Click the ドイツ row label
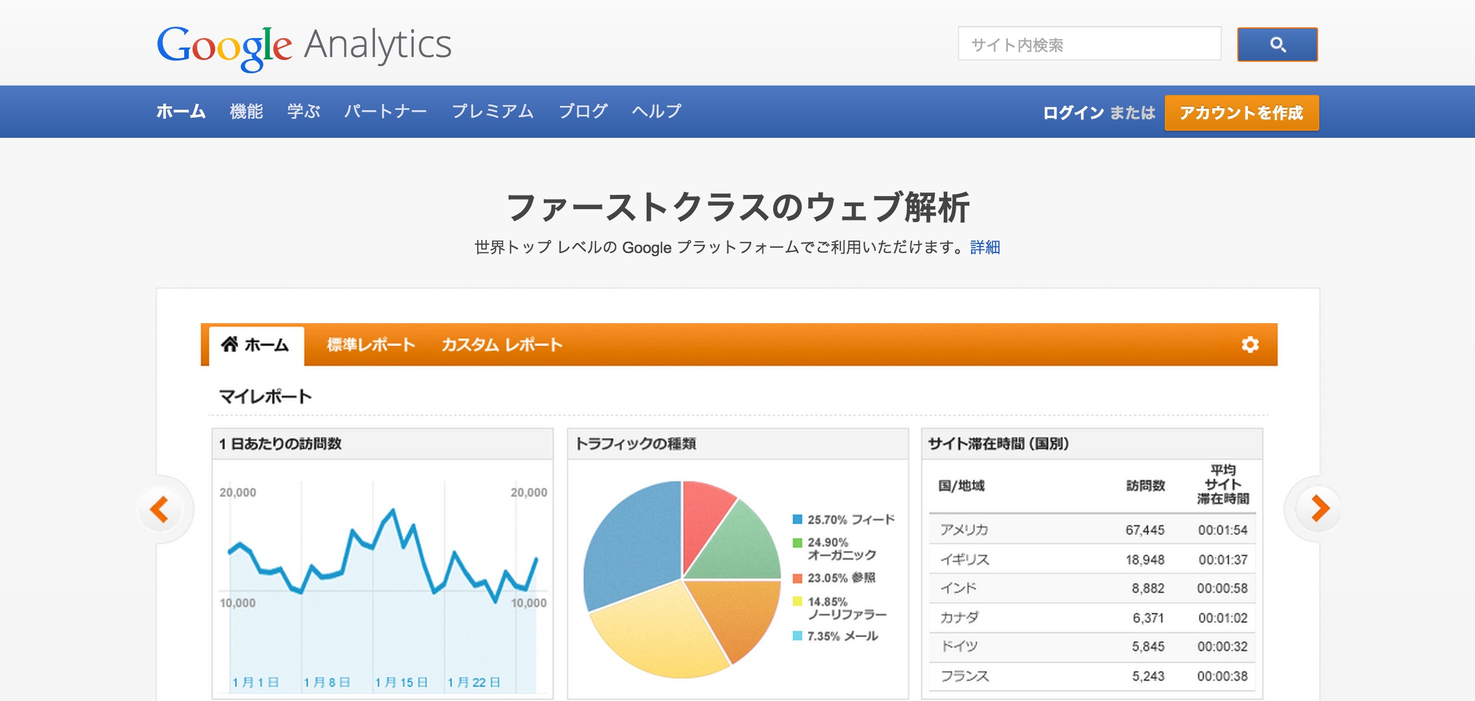1475x701 pixels. [x=959, y=646]
